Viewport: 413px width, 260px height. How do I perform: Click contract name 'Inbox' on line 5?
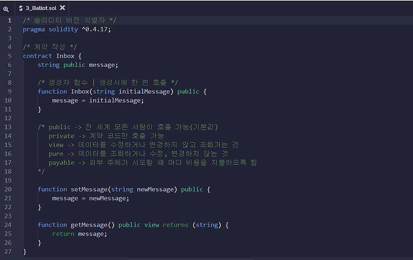[65, 56]
